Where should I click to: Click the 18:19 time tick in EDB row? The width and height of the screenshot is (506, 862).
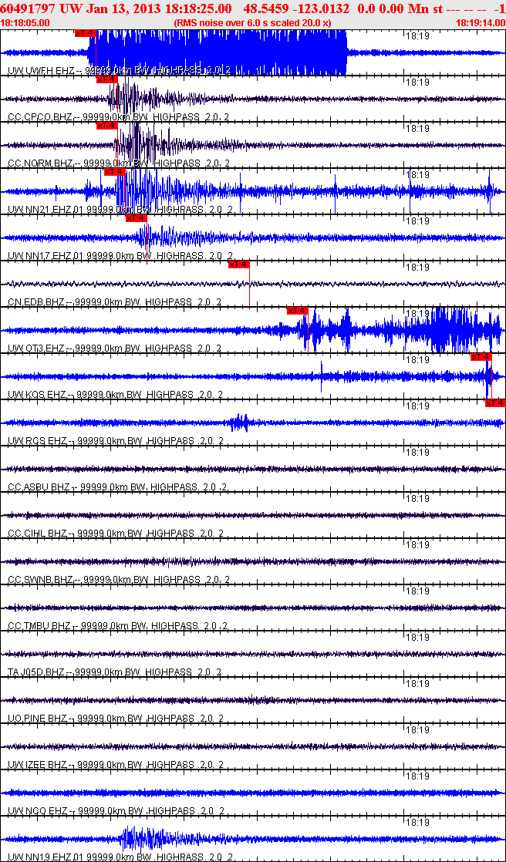[417, 268]
